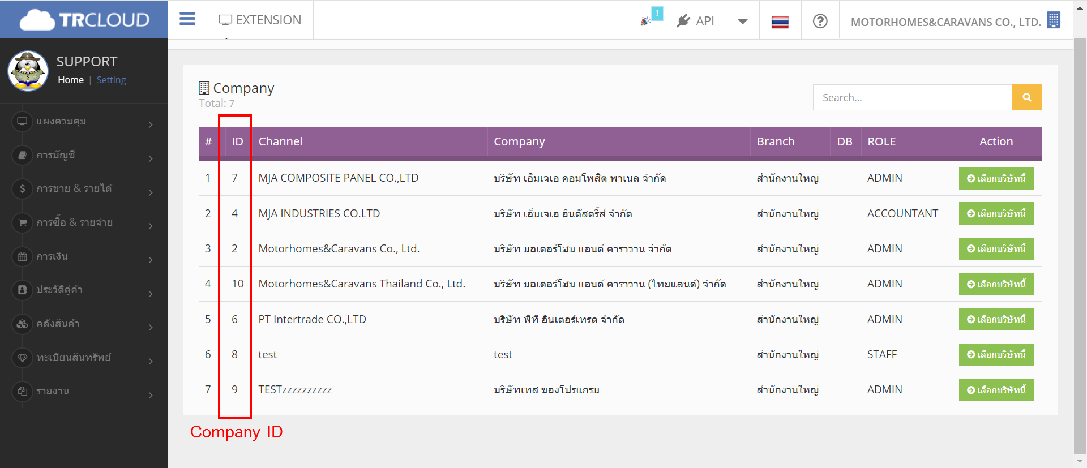Image resolution: width=1087 pixels, height=468 pixels.
Task: Select company button for Motorhomes&Caravans Thailand
Action: 996,284
